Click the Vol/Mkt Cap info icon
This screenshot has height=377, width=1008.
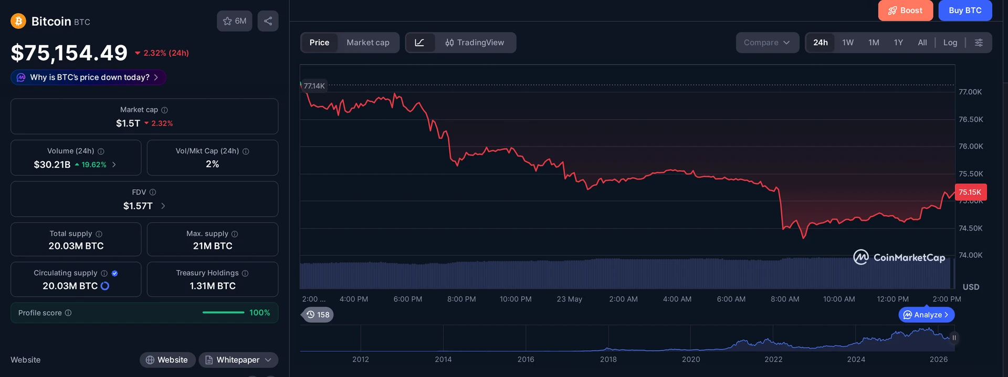pos(246,151)
